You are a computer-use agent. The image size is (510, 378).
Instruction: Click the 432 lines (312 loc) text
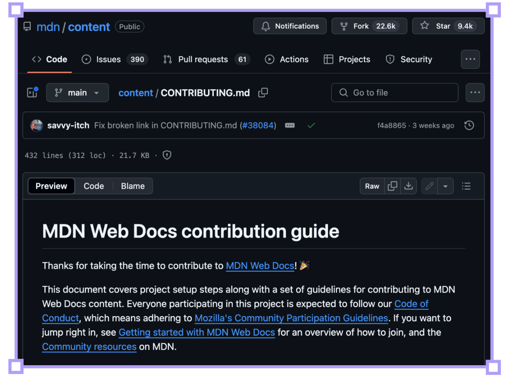(x=65, y=155)
